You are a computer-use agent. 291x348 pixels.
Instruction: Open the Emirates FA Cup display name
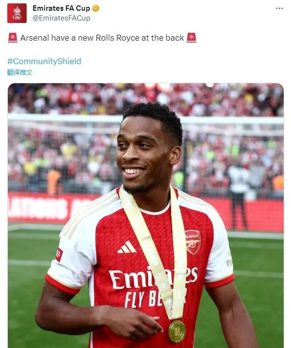(61, 8)
